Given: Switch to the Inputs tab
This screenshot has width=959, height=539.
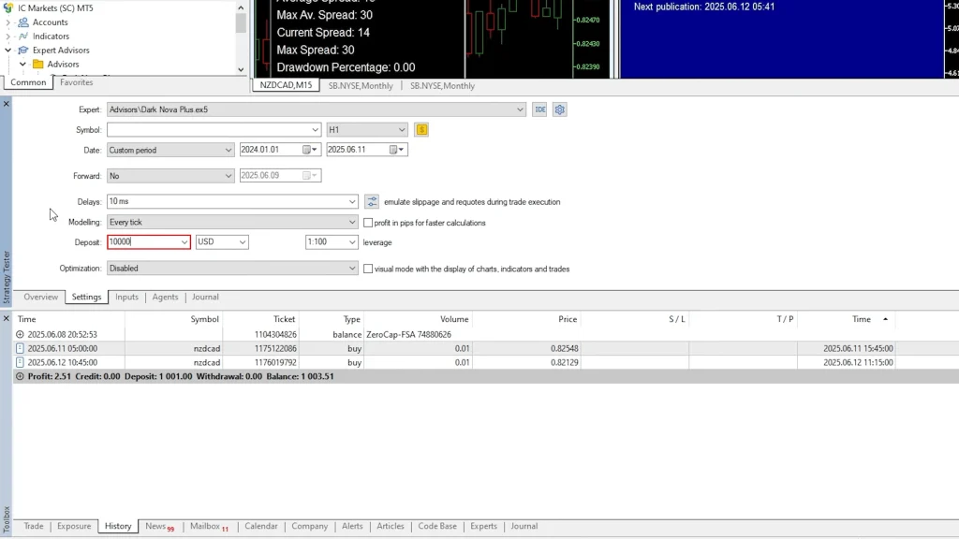Looking at the screenshot, I should [x=126, y=298].
